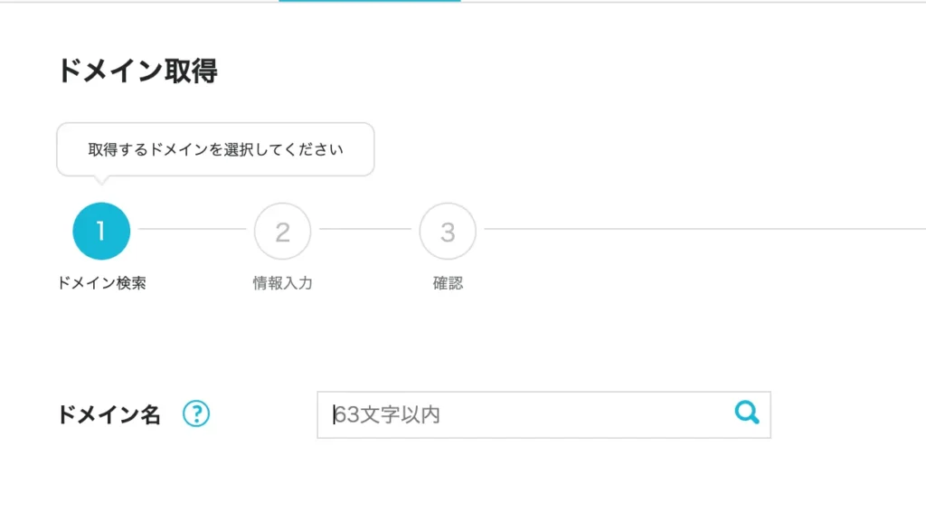Click the magnifier search icon in domain field

(747, 413)
